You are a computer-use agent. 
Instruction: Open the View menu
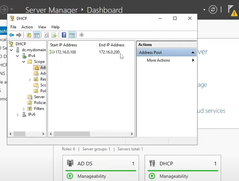pos(42,27)
